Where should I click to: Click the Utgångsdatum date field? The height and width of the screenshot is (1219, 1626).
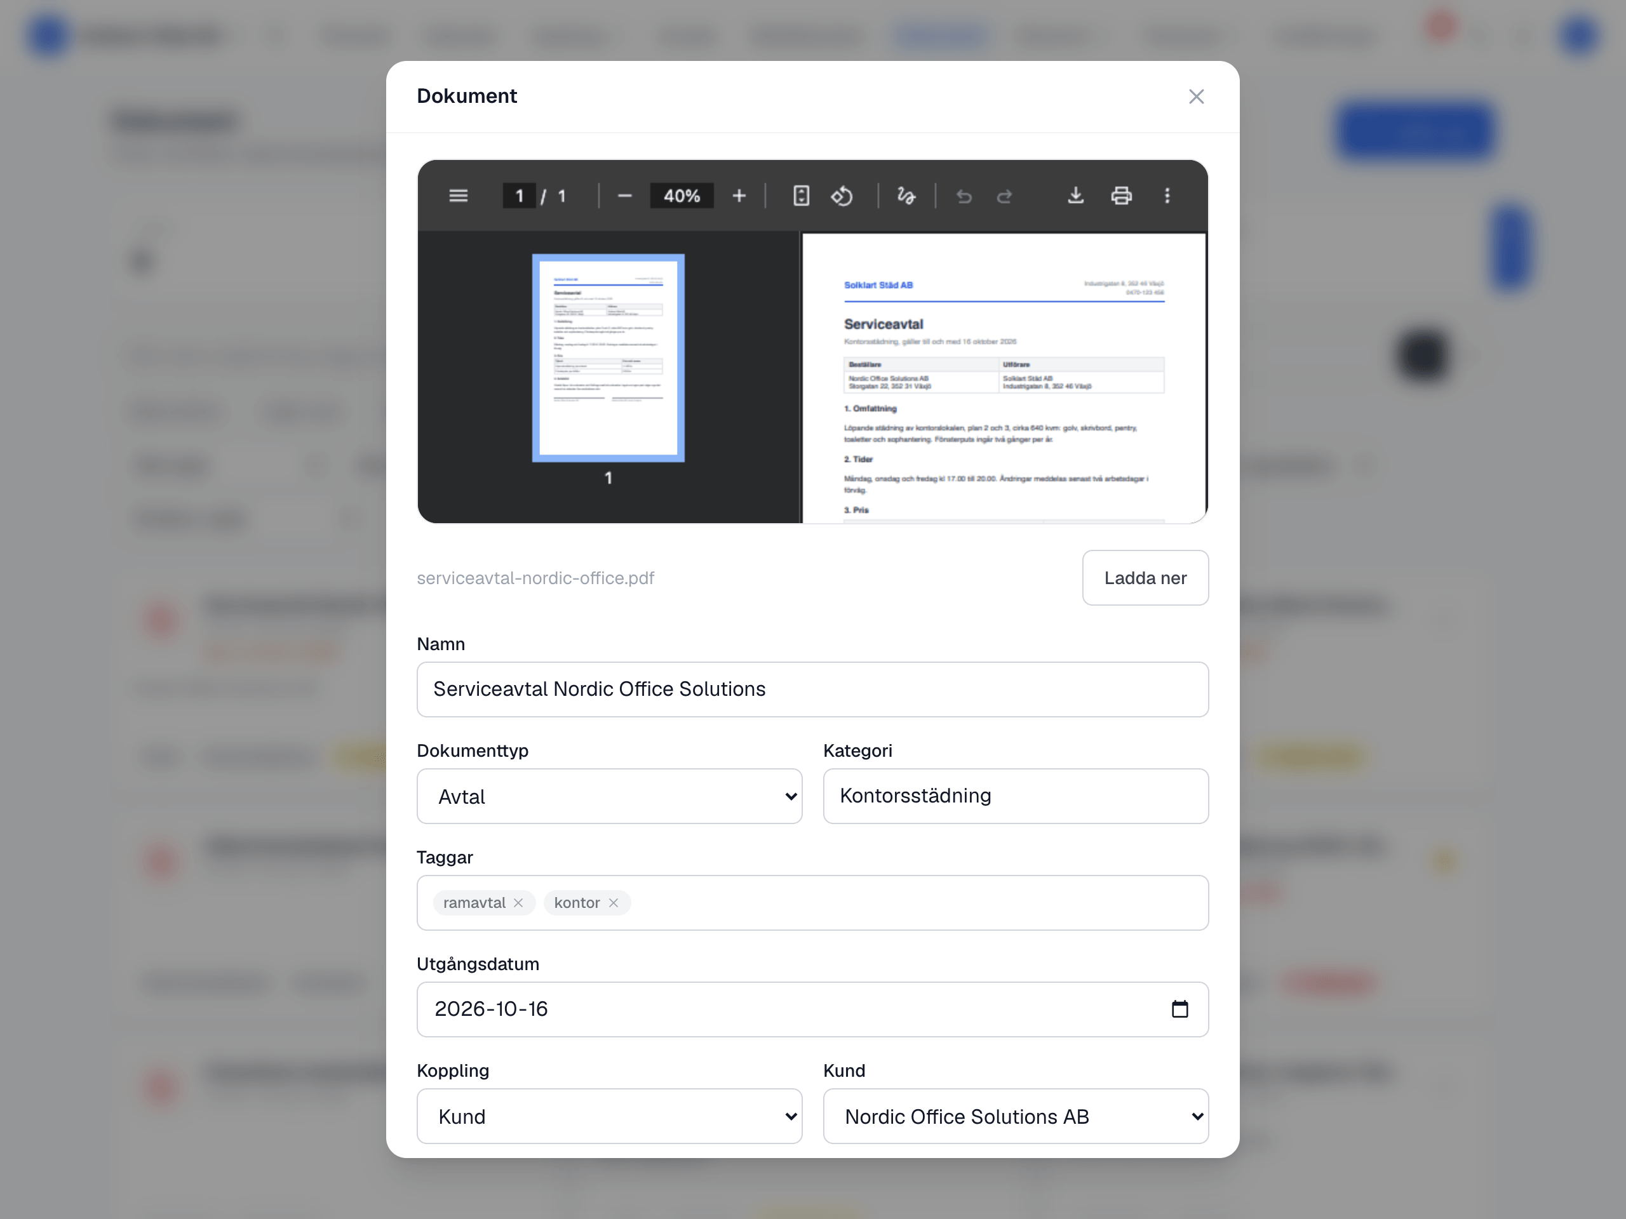tap(812, 1009)
